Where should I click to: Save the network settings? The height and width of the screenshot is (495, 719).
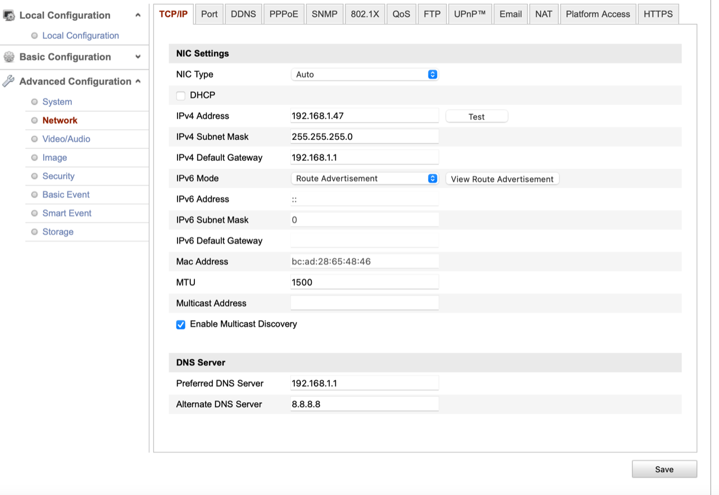point(664,469)
